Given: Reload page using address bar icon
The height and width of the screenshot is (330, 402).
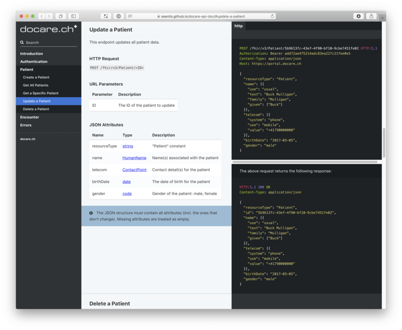Looking at the screenshot, I should 272,16.
